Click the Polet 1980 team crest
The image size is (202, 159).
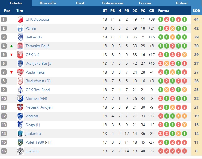(x=20, y=142)
